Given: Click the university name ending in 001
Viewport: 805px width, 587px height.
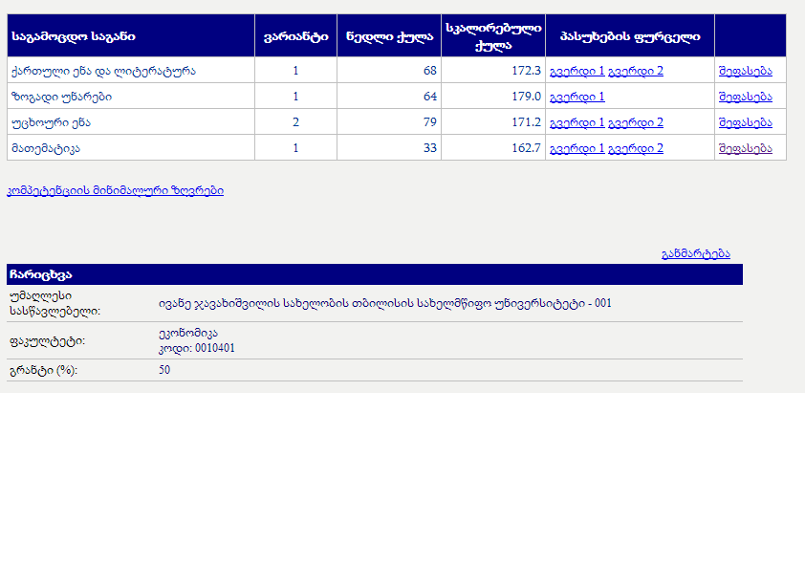Looking at the screenshot, I should (385, 303).
